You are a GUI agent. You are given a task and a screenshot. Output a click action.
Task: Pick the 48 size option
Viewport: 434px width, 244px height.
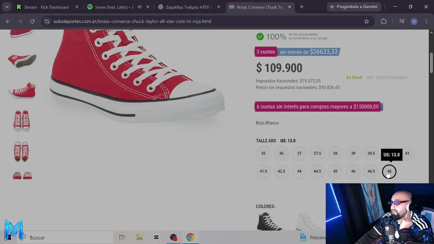(x=389, y=171)
